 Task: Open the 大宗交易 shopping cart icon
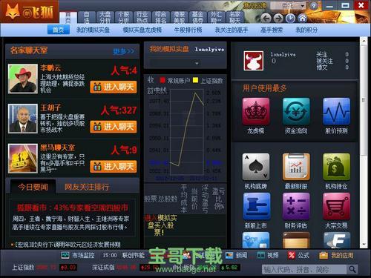point(336,206)
